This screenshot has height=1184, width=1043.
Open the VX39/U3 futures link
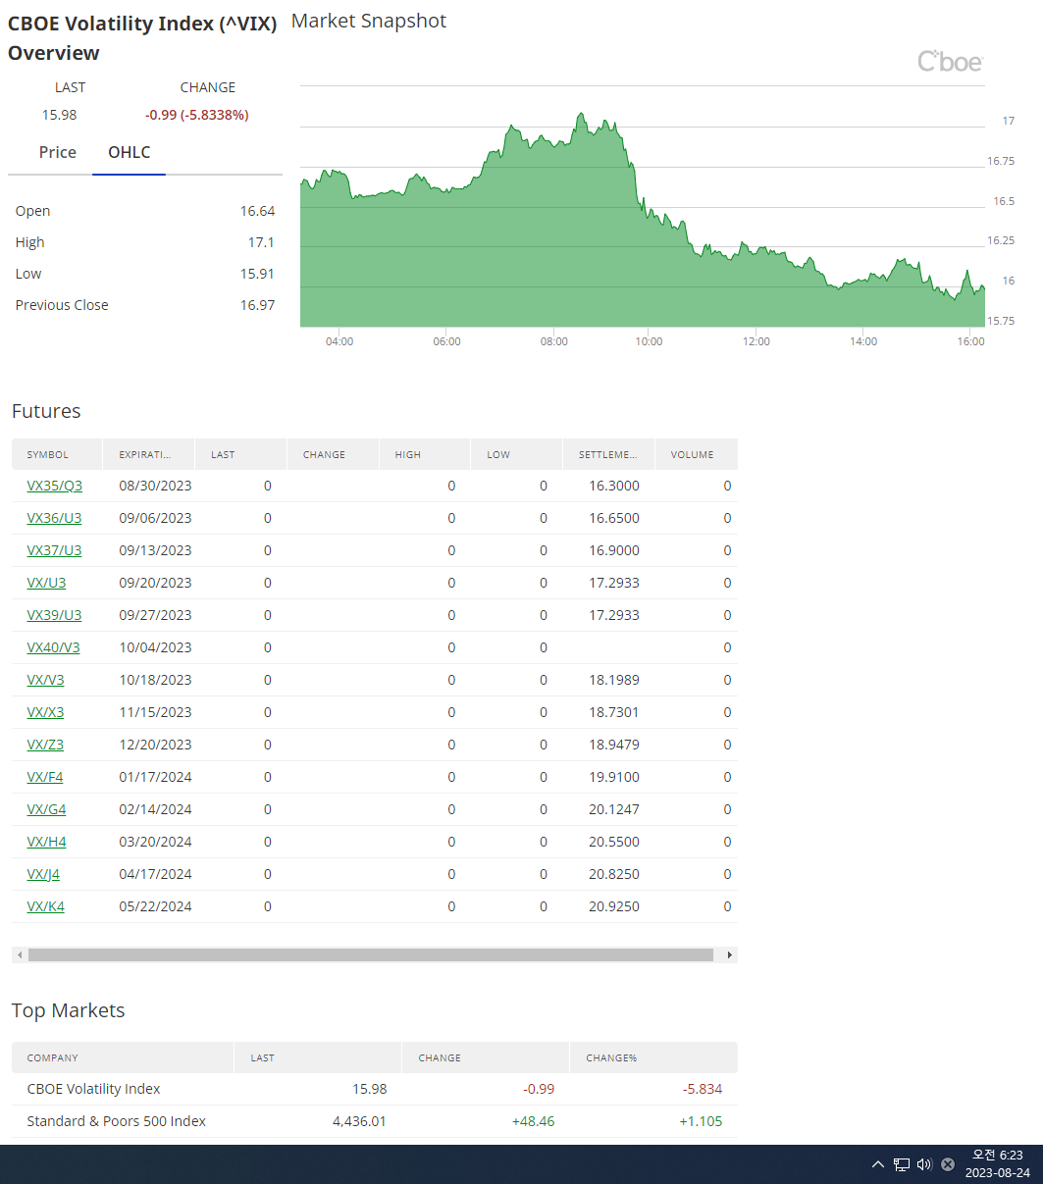(54, 615)
